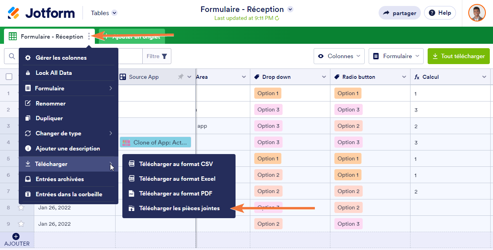This screenshot has height=250, width=493.
Task: Open the user profile avatar
Action: tap(477, 13)
